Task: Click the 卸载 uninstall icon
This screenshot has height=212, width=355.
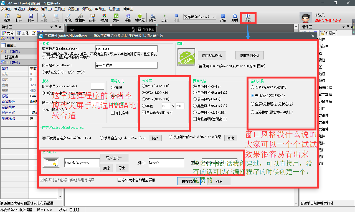Action: (x=235, y=18)
